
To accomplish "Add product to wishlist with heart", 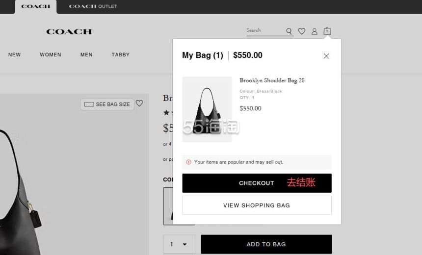I will (x=139, y=103).
